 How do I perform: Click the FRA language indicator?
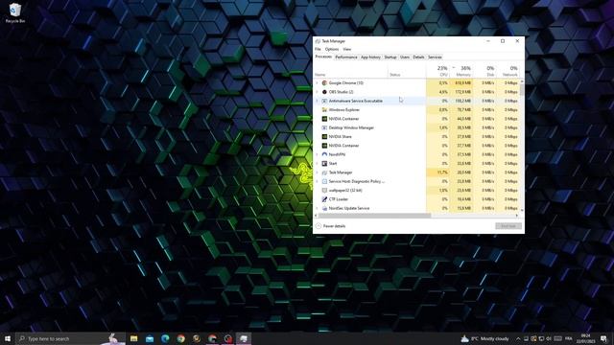(569, 338)
